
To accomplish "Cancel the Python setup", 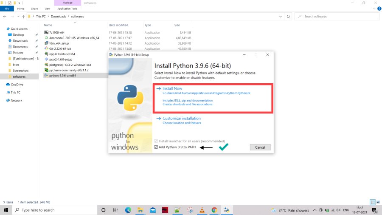I will [x=260, y=147].
